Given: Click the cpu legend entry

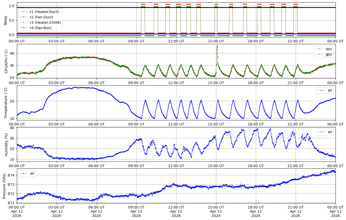Looking at the screenshot, I should pos(328,49).
